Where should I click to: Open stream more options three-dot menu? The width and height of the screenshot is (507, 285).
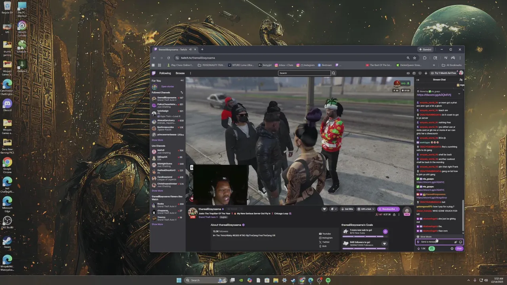[x=398, y=215]
